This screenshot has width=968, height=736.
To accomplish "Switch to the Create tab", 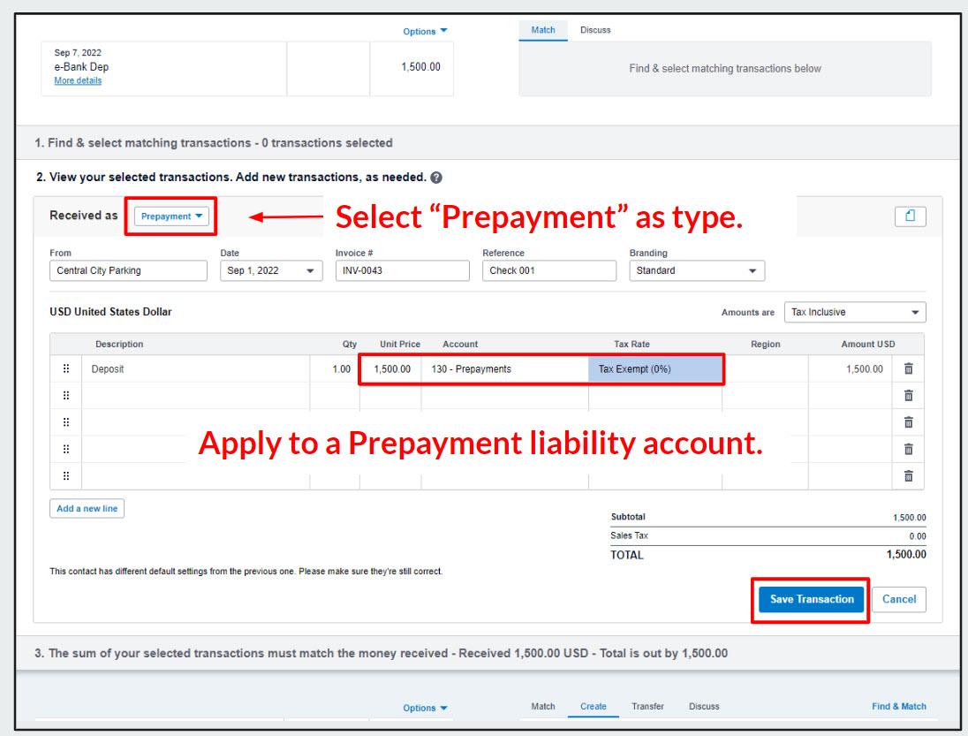I will point(594,707).
